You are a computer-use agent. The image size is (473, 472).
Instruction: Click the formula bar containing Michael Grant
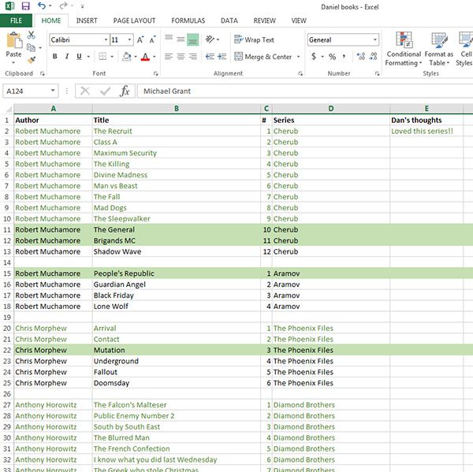[x=305, y=91]
